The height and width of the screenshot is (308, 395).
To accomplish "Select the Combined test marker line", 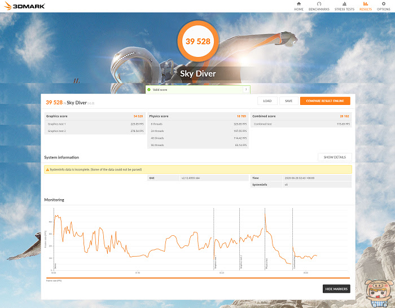I will [x=292, y=239].
